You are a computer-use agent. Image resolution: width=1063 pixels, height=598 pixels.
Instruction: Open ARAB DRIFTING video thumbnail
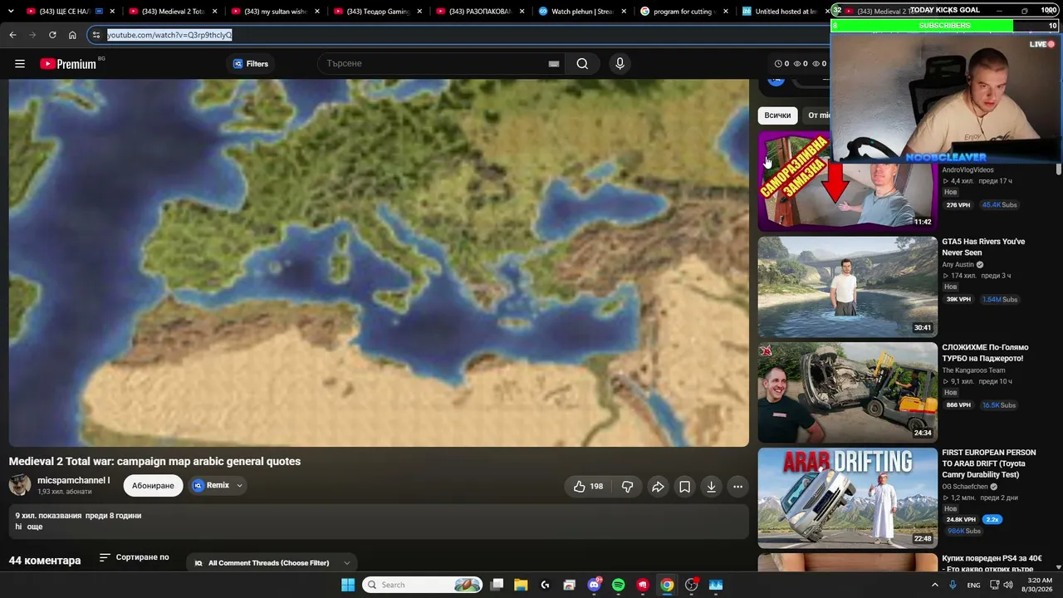[x=847, y=498]
